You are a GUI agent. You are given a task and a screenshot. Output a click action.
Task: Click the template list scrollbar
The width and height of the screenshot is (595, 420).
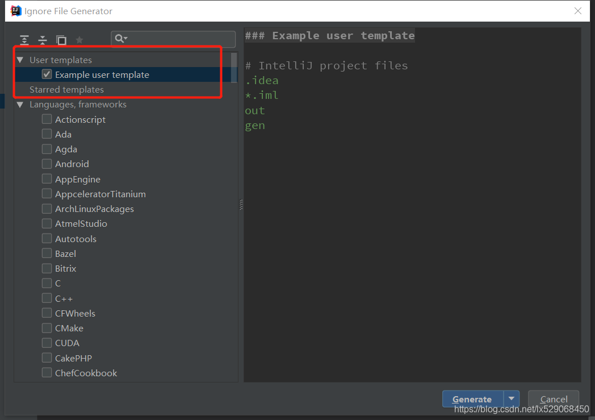(234, 68)
